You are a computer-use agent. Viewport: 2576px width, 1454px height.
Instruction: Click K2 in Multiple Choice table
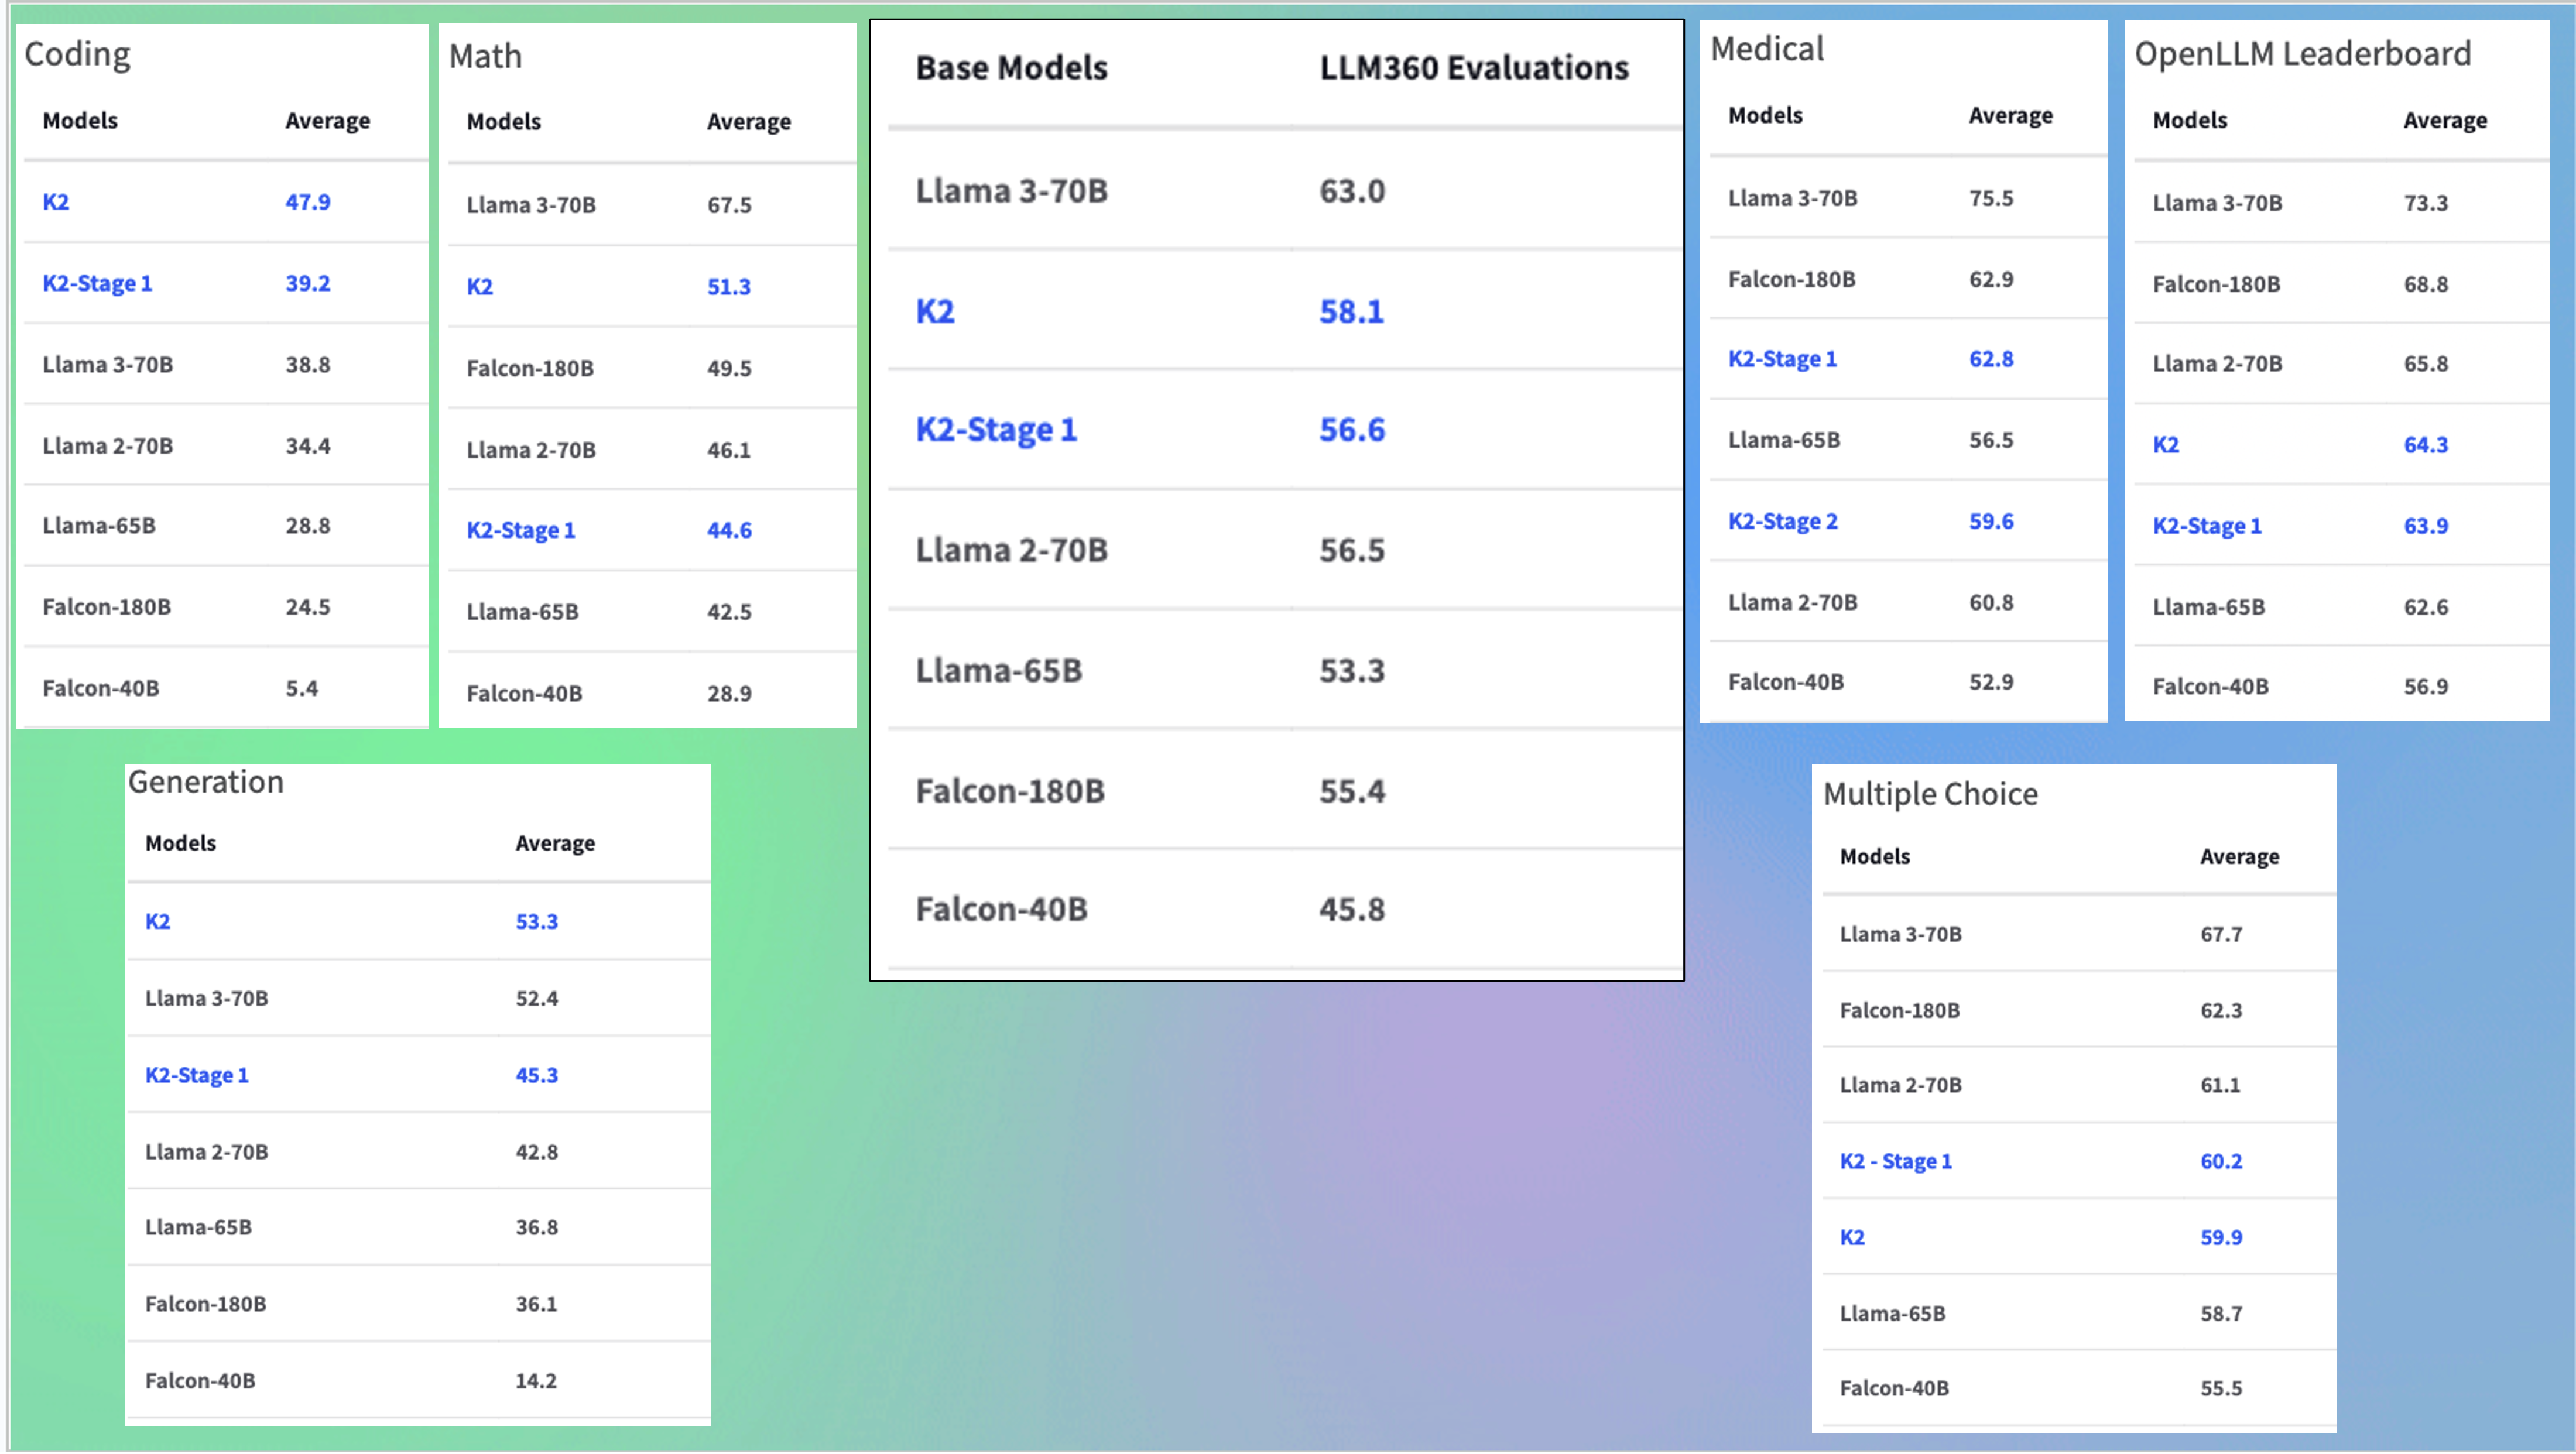pyautogui.click(x=1852, y=1237)
